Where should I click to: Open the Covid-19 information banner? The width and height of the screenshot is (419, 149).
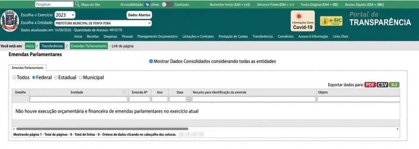pos(302,21)
